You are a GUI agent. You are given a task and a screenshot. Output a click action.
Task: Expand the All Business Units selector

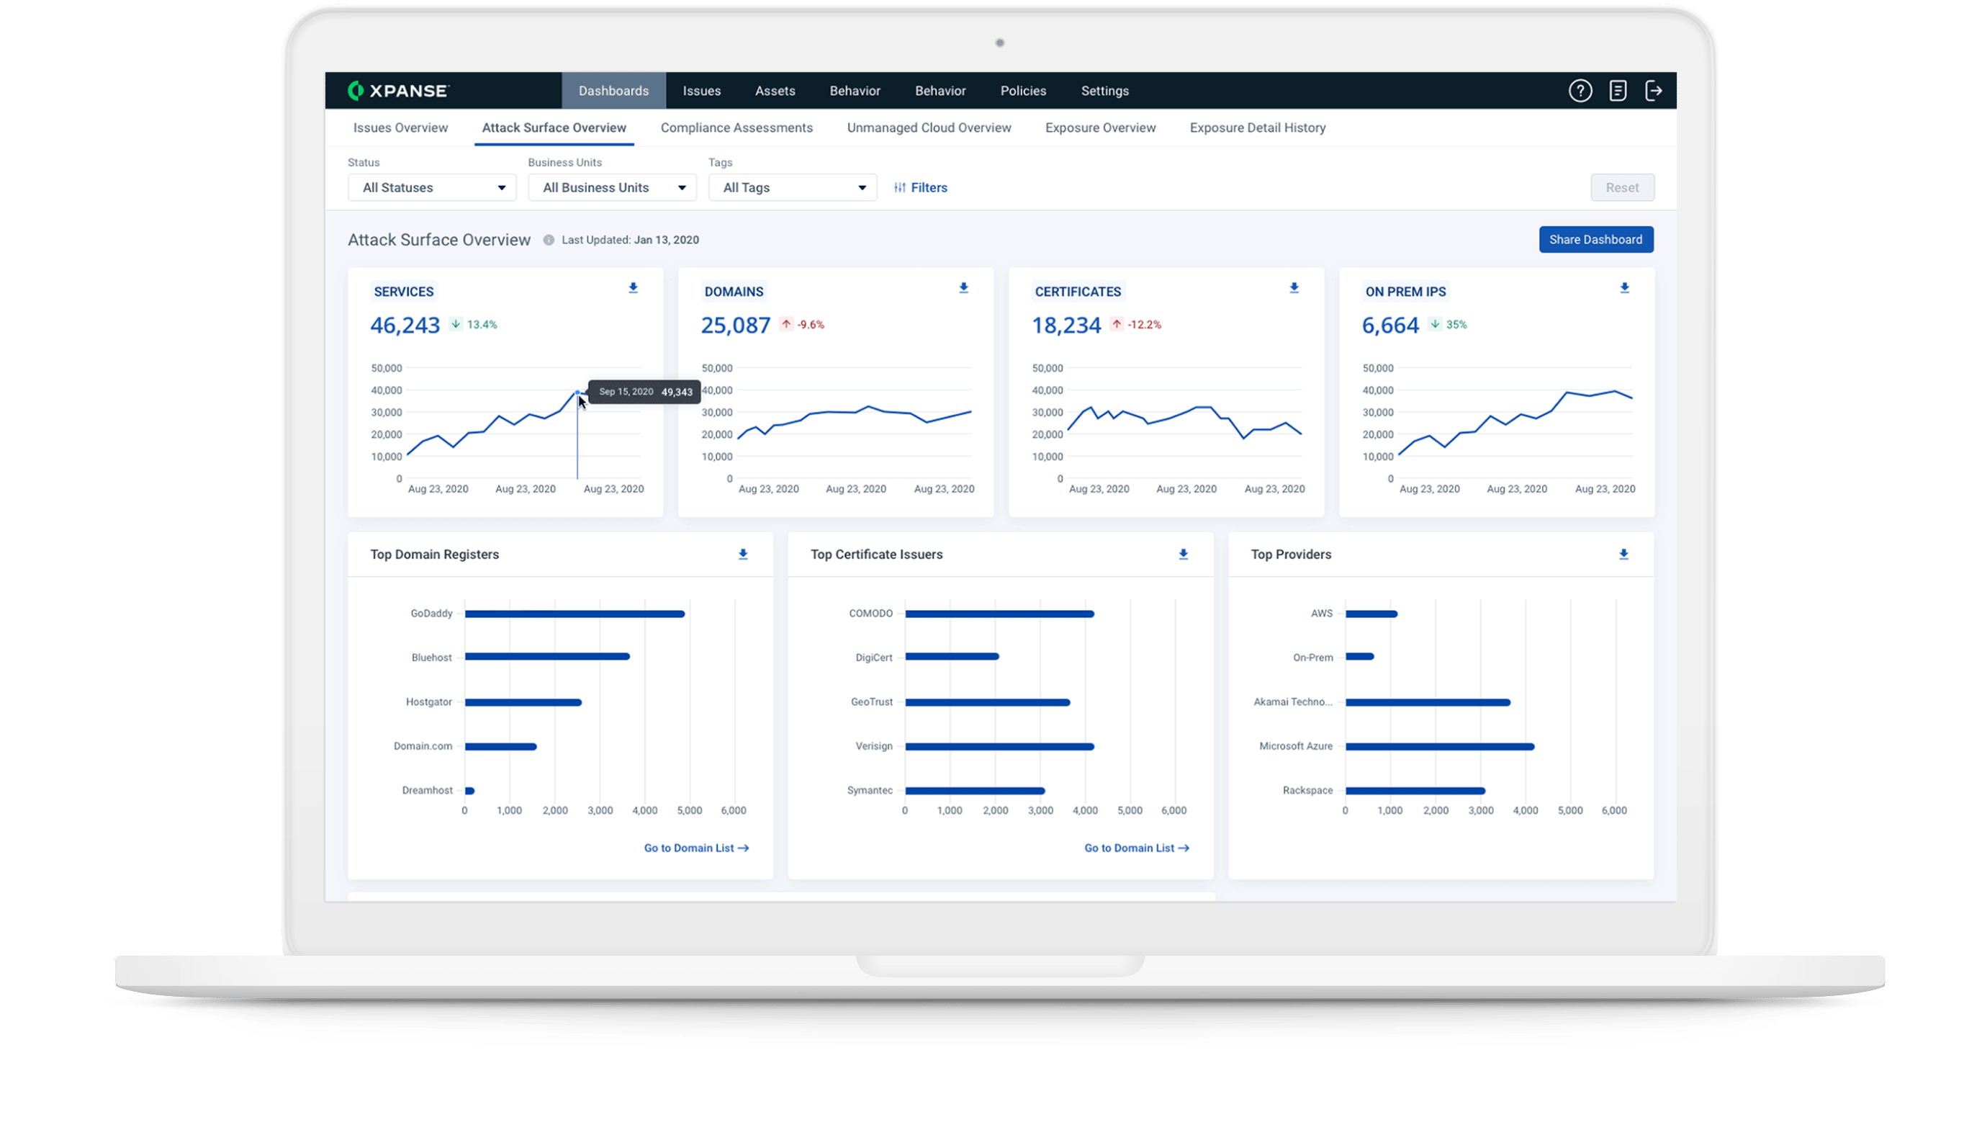tap(612, 187)
